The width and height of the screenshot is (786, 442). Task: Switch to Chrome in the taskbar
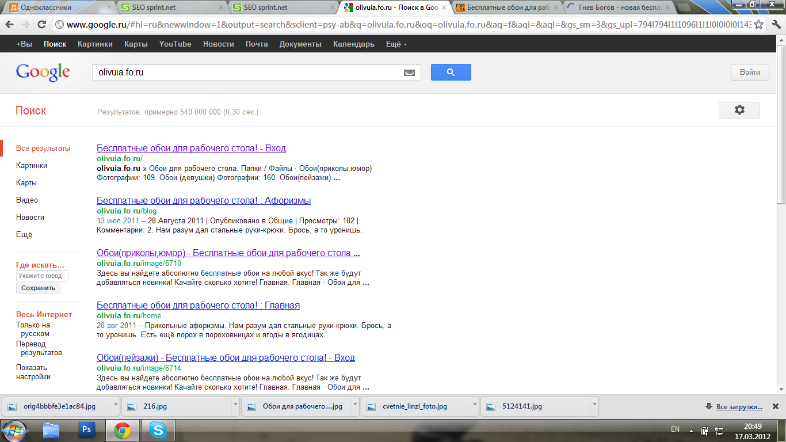(x=122, y=430)
